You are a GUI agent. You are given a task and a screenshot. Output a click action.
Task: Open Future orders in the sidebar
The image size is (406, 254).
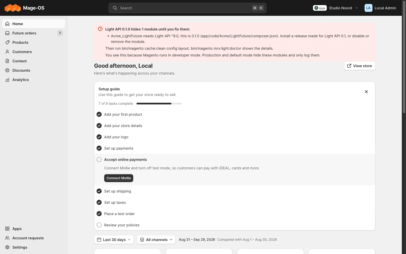[x=34, y=33]
